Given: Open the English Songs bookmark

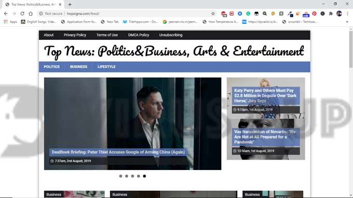Looking at the screenshot, I should coord(38,22).
